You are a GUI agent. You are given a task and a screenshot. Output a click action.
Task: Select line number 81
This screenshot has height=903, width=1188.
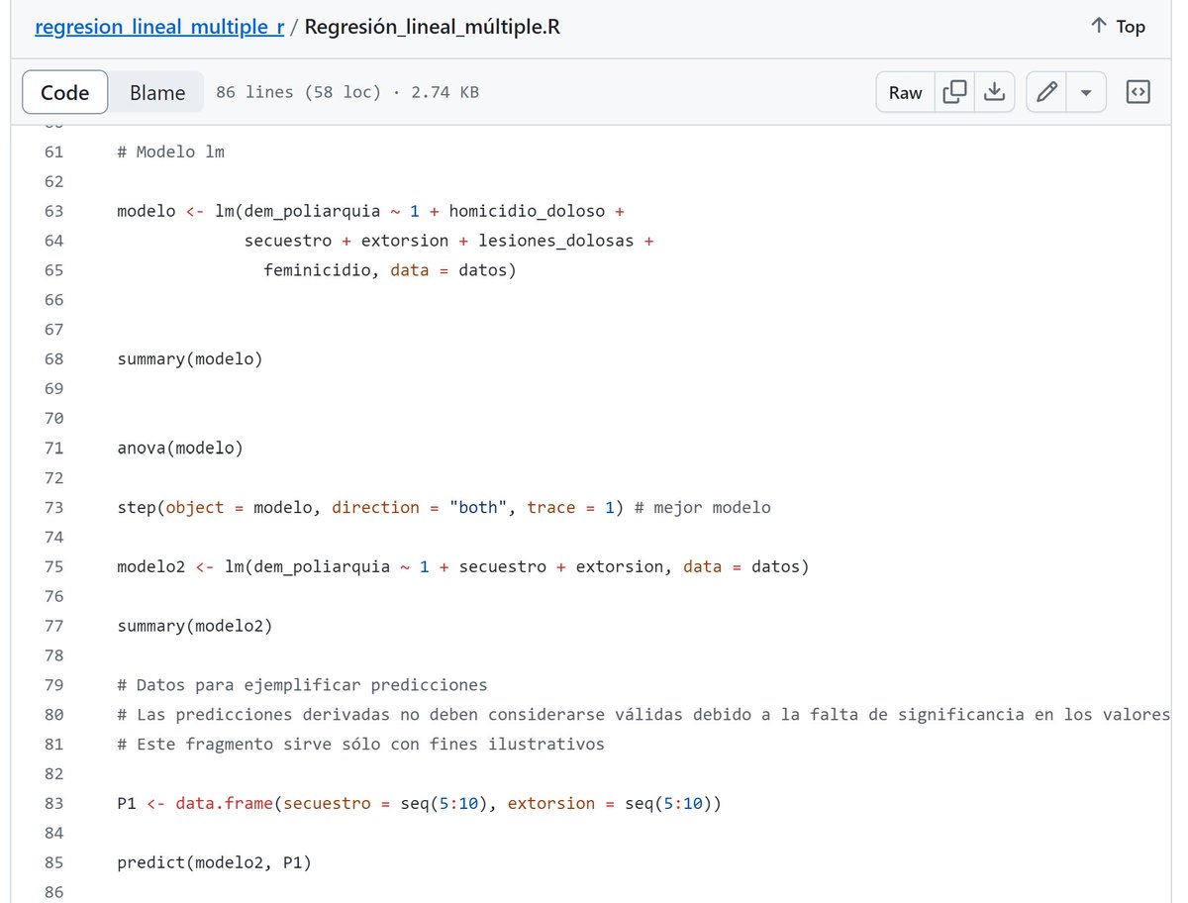pyautogui.click(x=53, y=744)
